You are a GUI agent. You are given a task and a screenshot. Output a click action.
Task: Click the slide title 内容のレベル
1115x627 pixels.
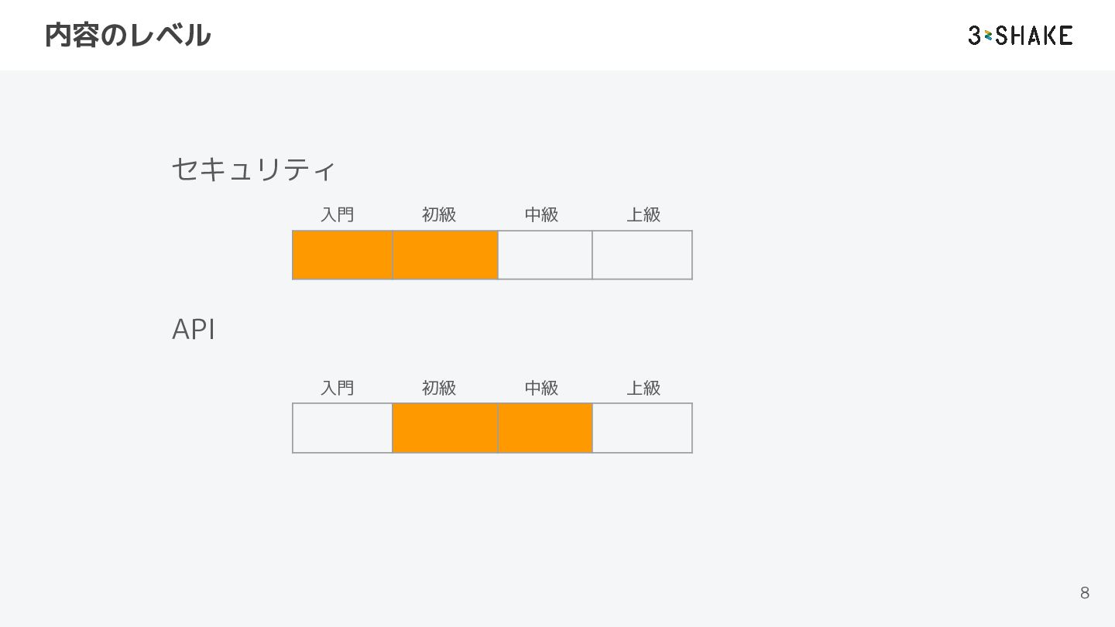coord(128,36)
